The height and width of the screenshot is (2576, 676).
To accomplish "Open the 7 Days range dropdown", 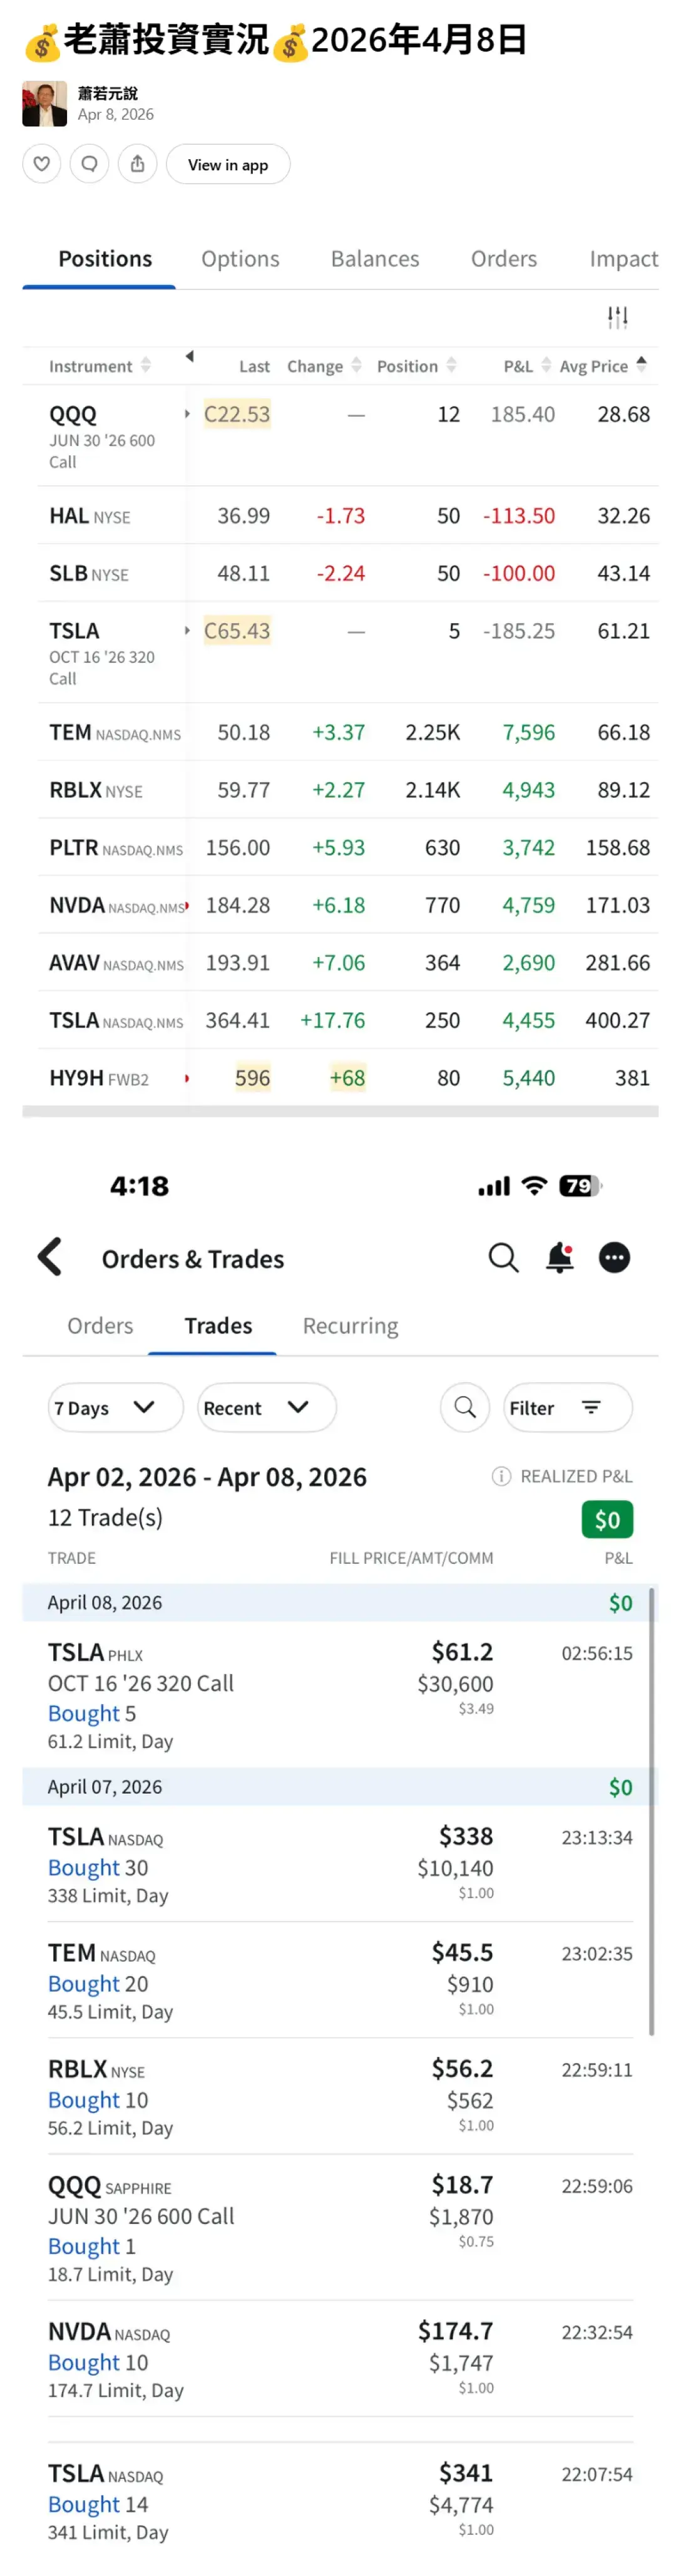I will click(x=115, y=1407).
